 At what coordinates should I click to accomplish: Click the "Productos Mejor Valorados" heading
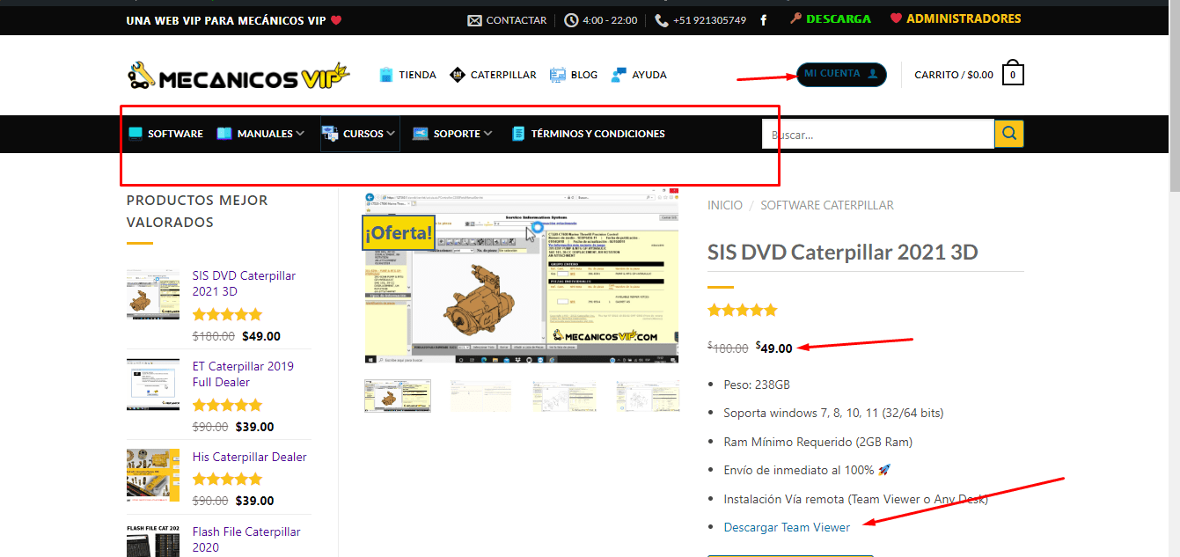point(197,211)
